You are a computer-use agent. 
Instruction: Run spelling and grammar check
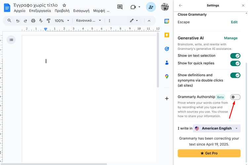pyautogui.click(x=41, y=20)
